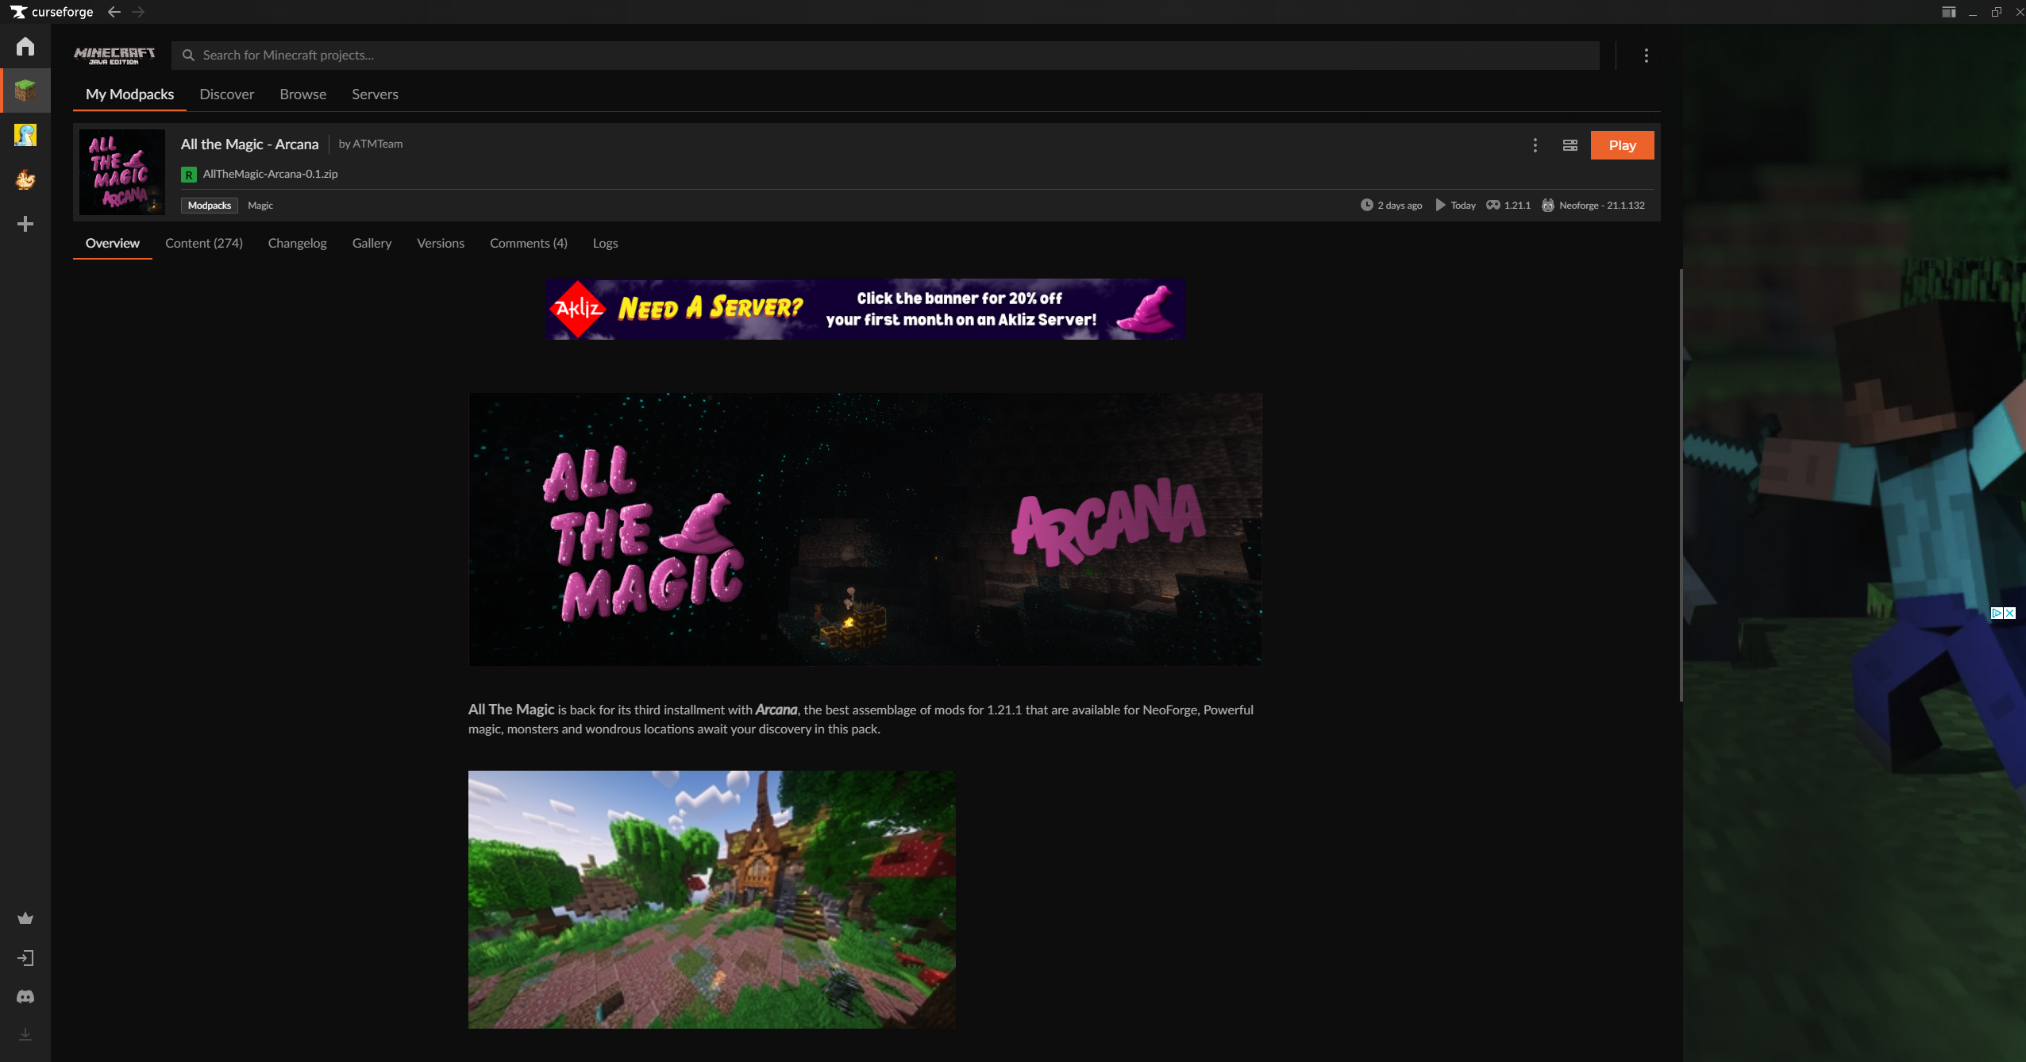Click the search magnifier in the search bar
The image size is (2026, 1062).
(x=188, y=55)
